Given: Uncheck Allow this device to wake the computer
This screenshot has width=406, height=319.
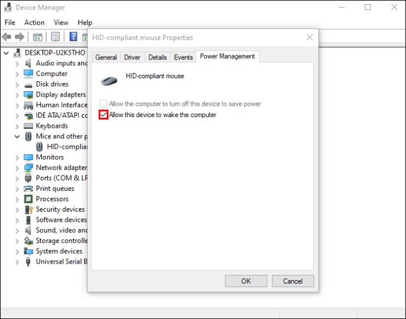Looking at the screenshot, I should tap(104, 115).
